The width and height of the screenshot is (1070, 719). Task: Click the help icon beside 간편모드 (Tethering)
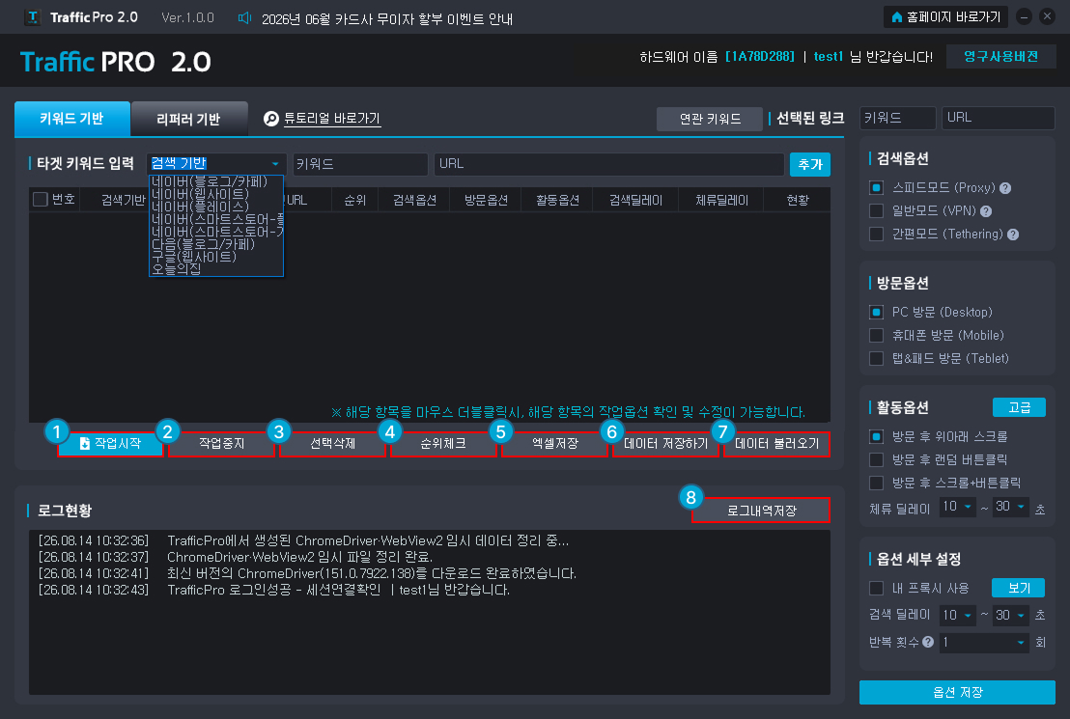pos(1013,235)
